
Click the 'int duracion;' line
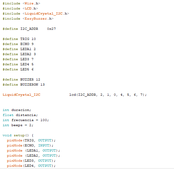(x=17, y=110)
